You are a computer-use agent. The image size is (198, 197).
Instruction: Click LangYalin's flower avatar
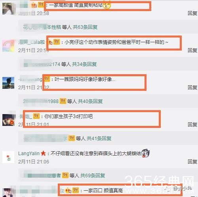pos(8,157)
